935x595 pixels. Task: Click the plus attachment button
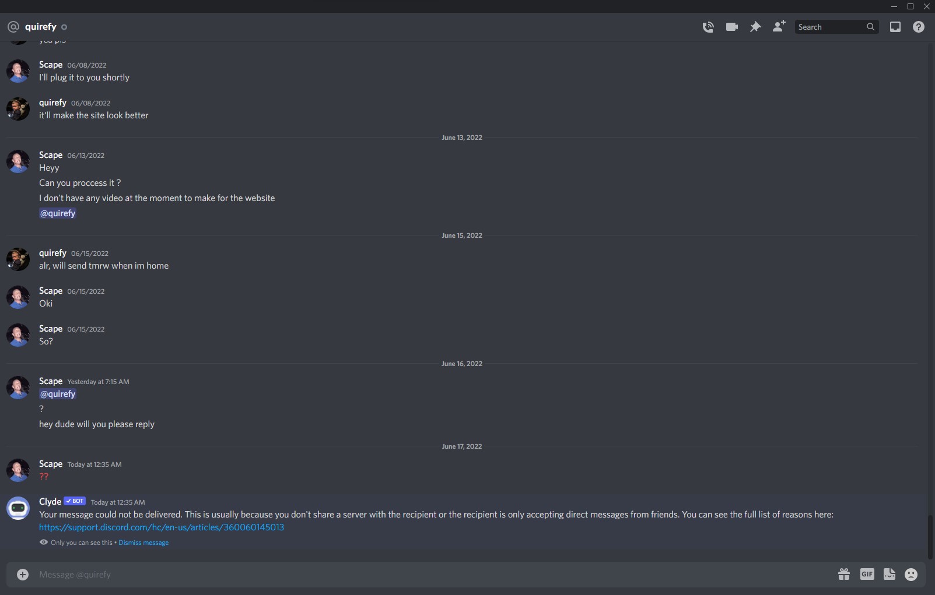(23, 575)
